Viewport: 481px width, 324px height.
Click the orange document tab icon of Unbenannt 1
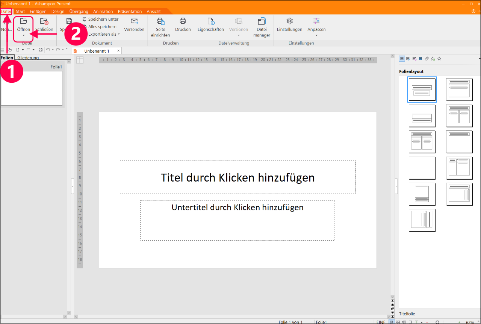[75, 51]
